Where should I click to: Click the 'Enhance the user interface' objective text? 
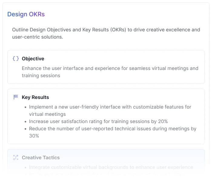(110, 72)
